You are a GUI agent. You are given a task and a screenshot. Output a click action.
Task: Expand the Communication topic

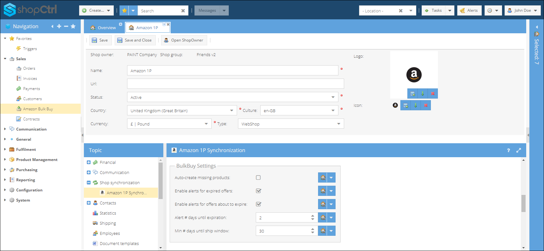(x=89, y=172)
